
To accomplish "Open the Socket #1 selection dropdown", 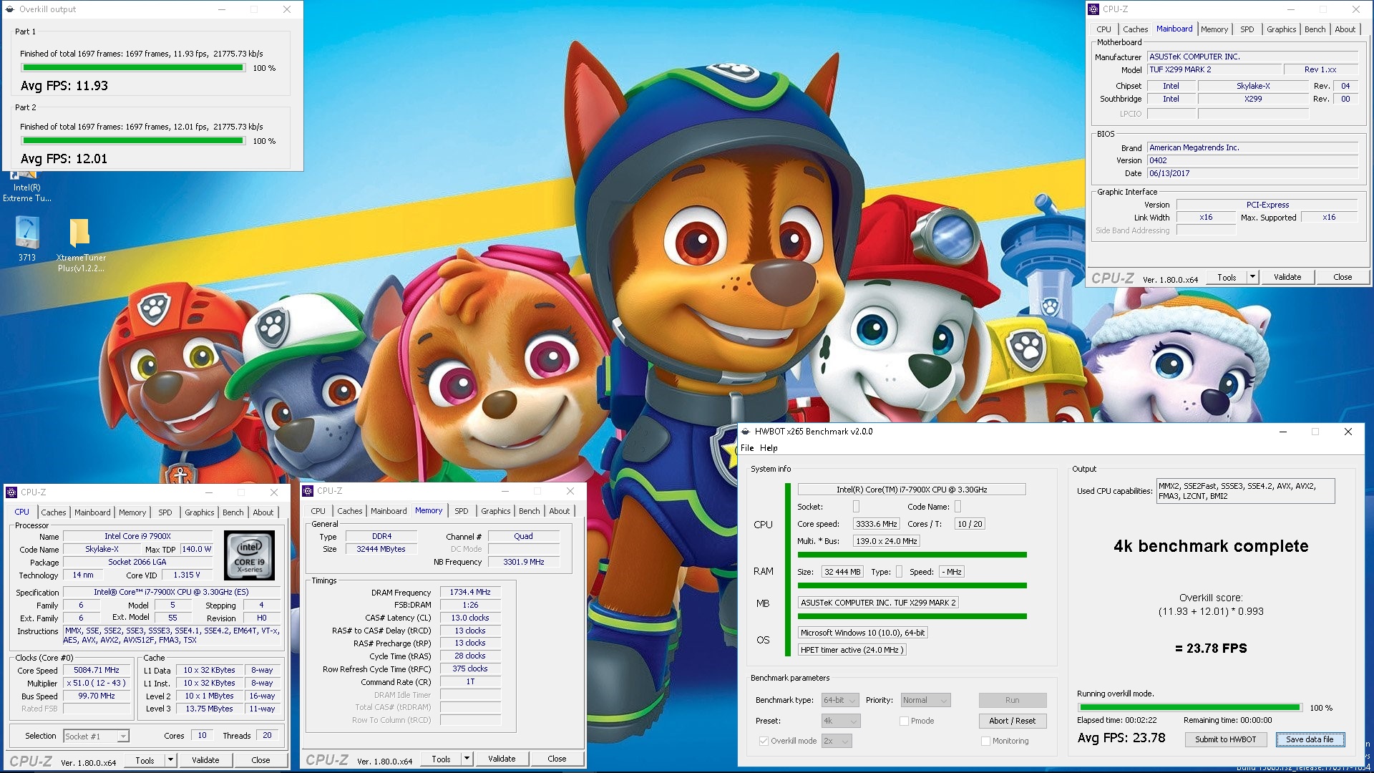I will pyautogui.click(x=96, y=736).
